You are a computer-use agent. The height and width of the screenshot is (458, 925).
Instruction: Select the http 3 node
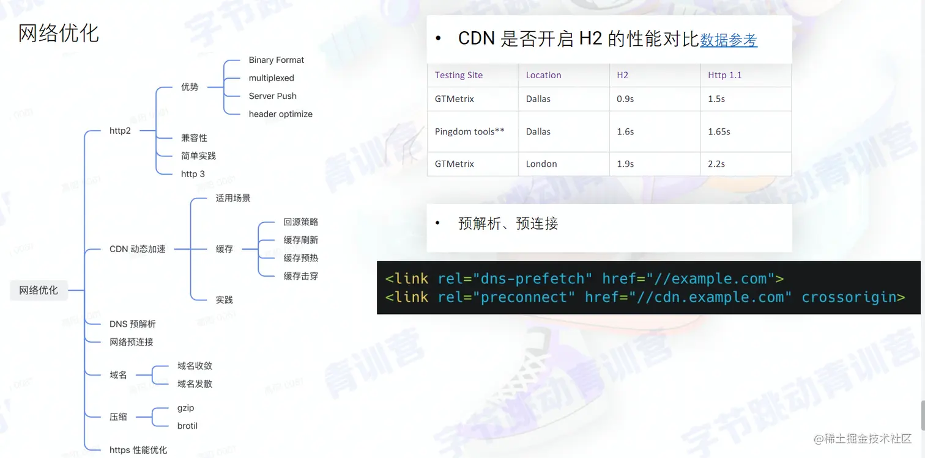point(193,174)
